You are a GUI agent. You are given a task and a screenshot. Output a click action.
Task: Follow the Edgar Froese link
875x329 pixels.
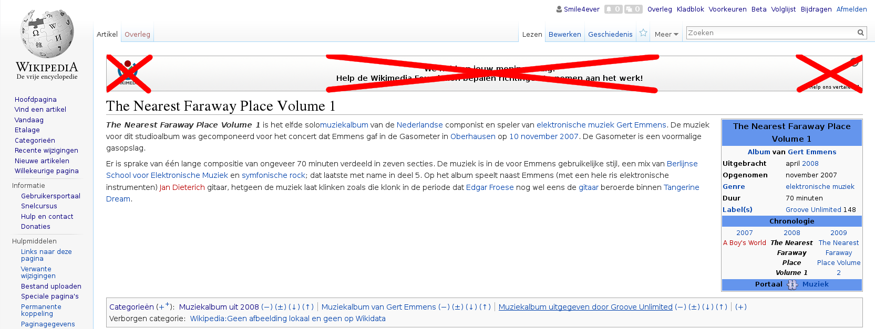pyautogui.click(x=490, y=187)
